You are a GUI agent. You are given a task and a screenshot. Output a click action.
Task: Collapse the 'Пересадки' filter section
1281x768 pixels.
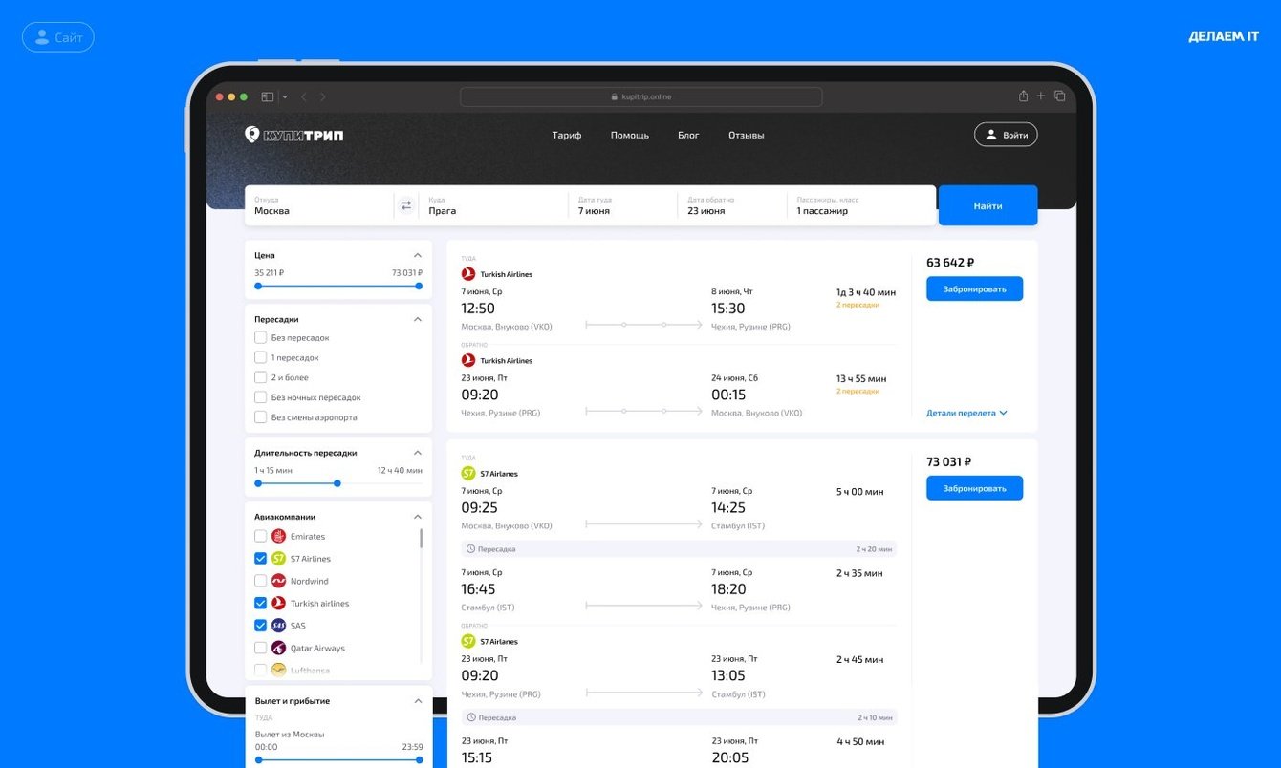[x=418, y=319]
